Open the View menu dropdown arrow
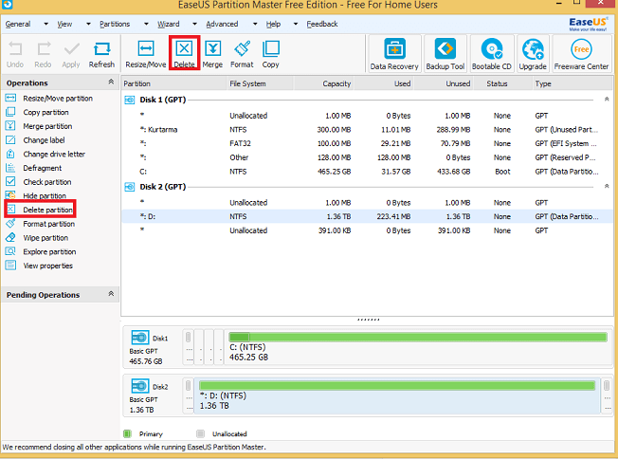Screen dimensions: 618x459 [88, 24]
